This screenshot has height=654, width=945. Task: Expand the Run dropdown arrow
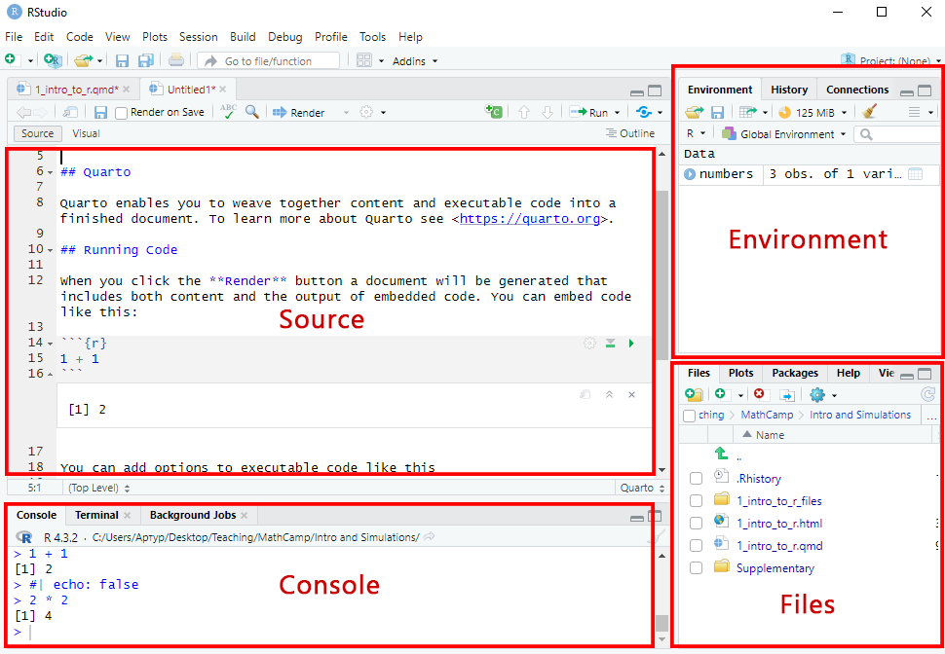tap(617, 113)
